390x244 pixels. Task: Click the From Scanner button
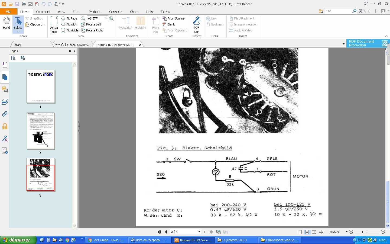174,18
